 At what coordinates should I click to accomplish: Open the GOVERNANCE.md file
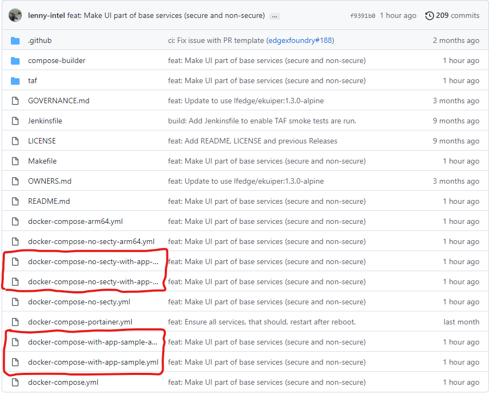(x=58, y=101)
